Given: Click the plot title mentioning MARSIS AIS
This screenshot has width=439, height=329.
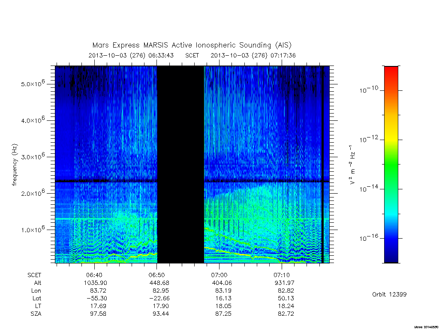Looking at the screenshot, I should pos(192,45).
